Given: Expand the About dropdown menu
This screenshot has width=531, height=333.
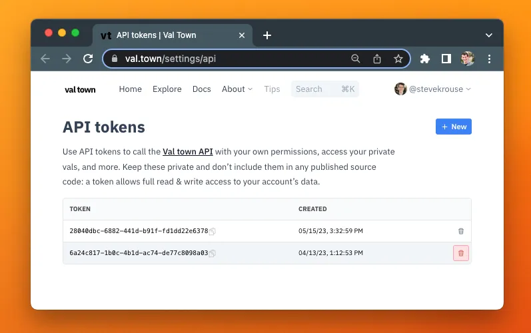Looking at the screenshot, I should click(237, 89).
